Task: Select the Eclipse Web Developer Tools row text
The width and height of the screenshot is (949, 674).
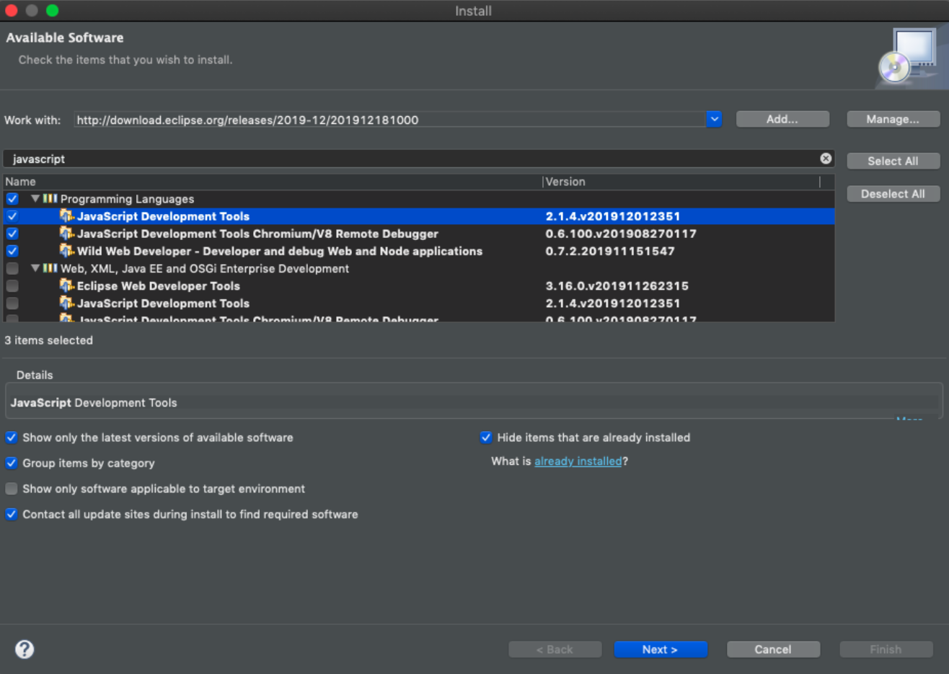Action: point(159,286)
